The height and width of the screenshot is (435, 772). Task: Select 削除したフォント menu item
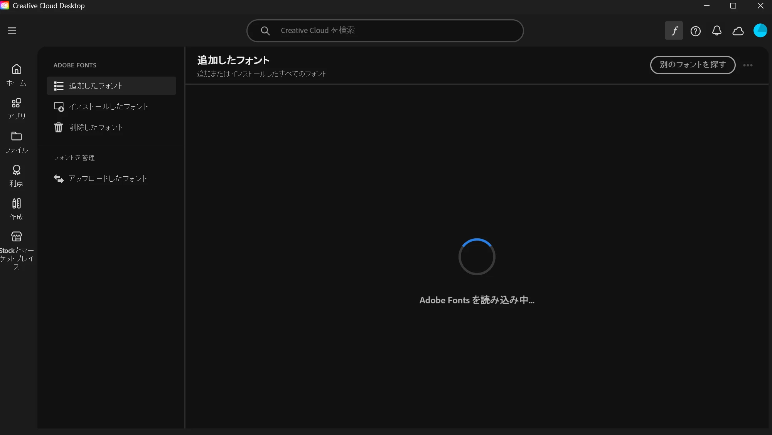96,127
